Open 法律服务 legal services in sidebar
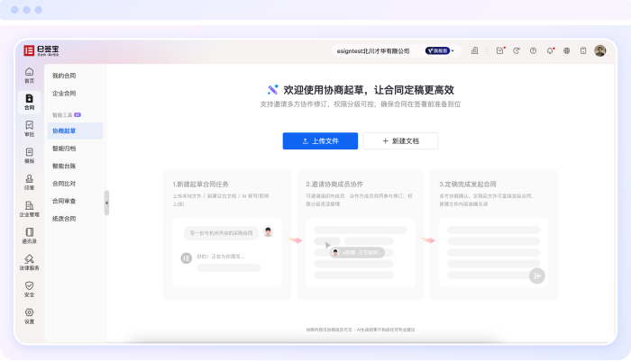631x361 pixels. [30, 262]
